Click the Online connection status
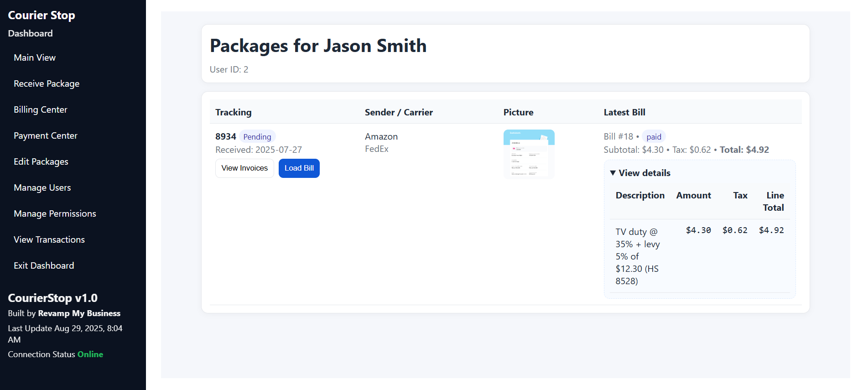Viewport: 863px width, 390px height. [x=90, y=354]
